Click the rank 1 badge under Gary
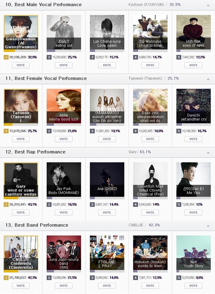Image resolution: width=215 pixels, height=294 pixels. coord(6,204)
